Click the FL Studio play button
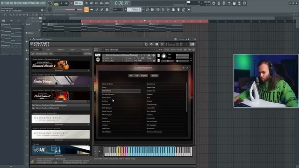299x168 pixels. pyautogui.click(x=61, y=3)
